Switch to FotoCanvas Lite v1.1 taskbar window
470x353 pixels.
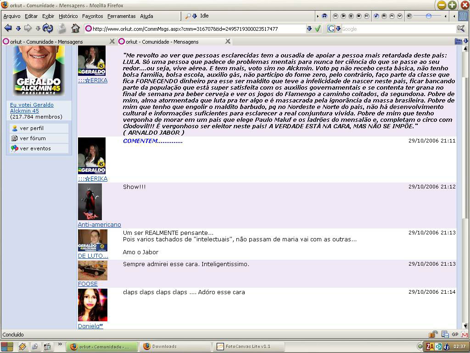point(248,347)
